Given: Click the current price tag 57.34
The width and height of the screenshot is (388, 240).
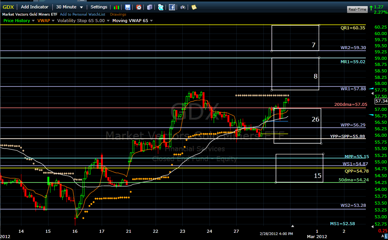Looking at the screenshot, I should pyautogui.click(x=381, y=101).
